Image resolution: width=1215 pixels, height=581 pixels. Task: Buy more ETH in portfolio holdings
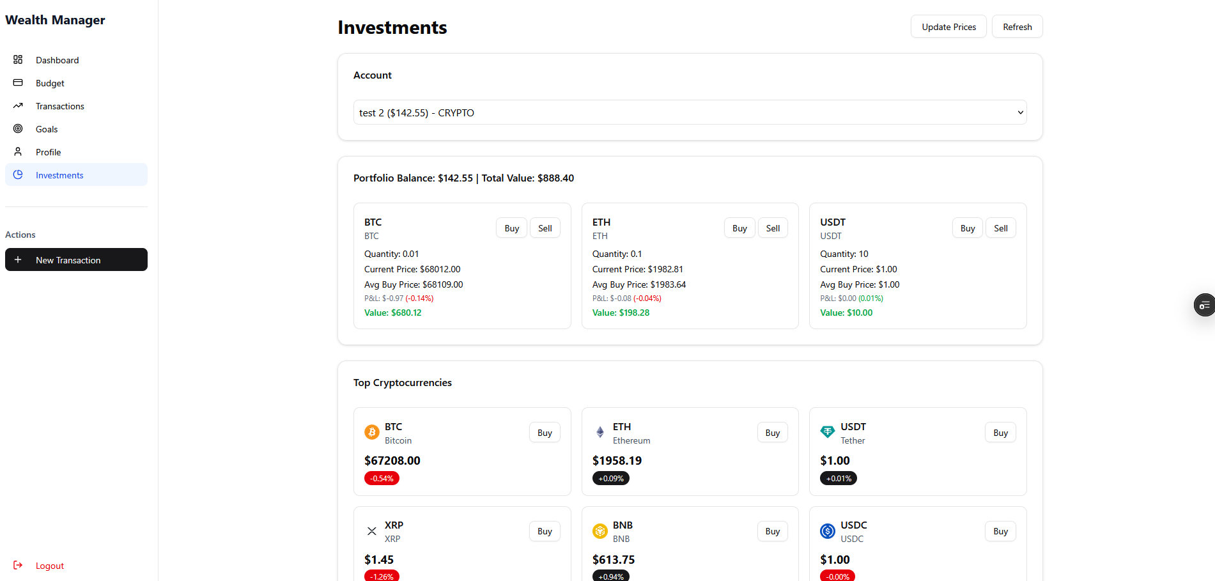(x=739, y=228)
